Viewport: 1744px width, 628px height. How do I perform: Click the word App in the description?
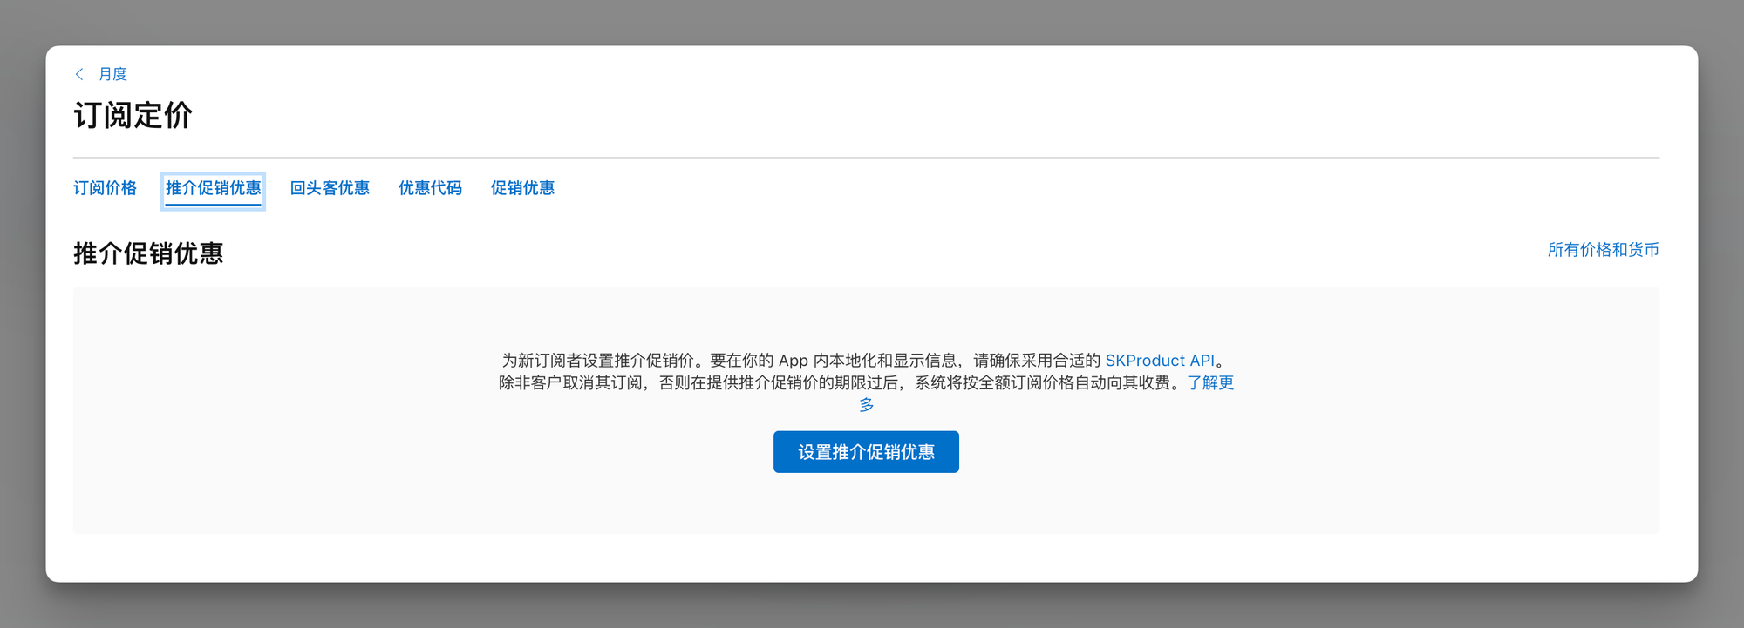793,361
